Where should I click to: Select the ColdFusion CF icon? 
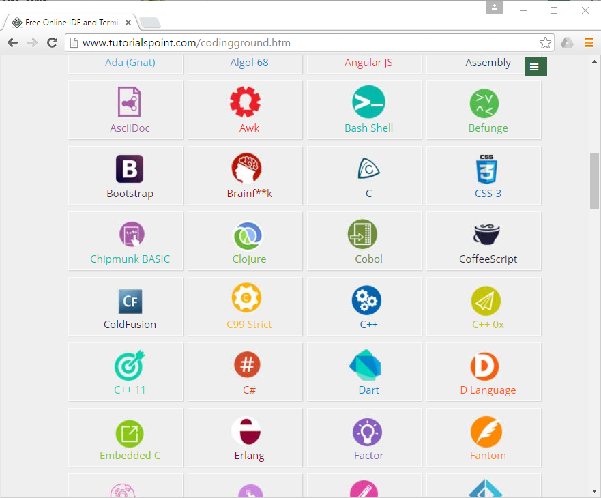130,302
